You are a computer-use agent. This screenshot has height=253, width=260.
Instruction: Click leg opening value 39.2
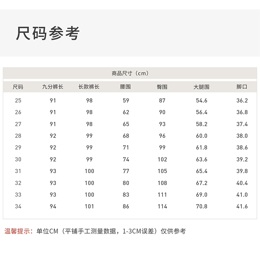(242, 159)
